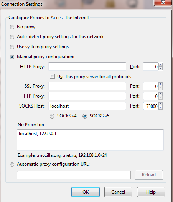Increase the SSL Proxy port value

[x=160, y=84]
